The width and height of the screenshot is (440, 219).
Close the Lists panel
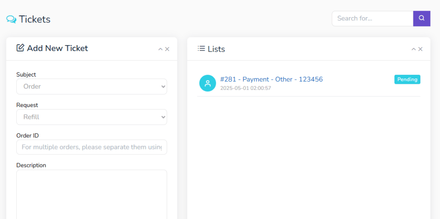420,49
